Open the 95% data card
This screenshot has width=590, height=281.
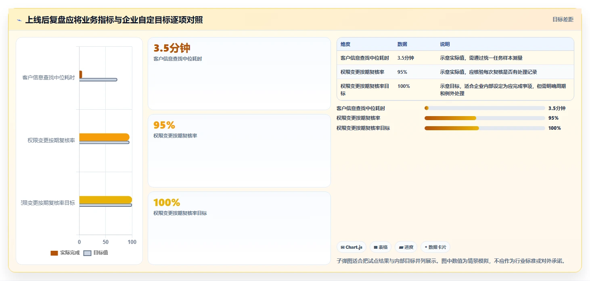tap(239, 151)
